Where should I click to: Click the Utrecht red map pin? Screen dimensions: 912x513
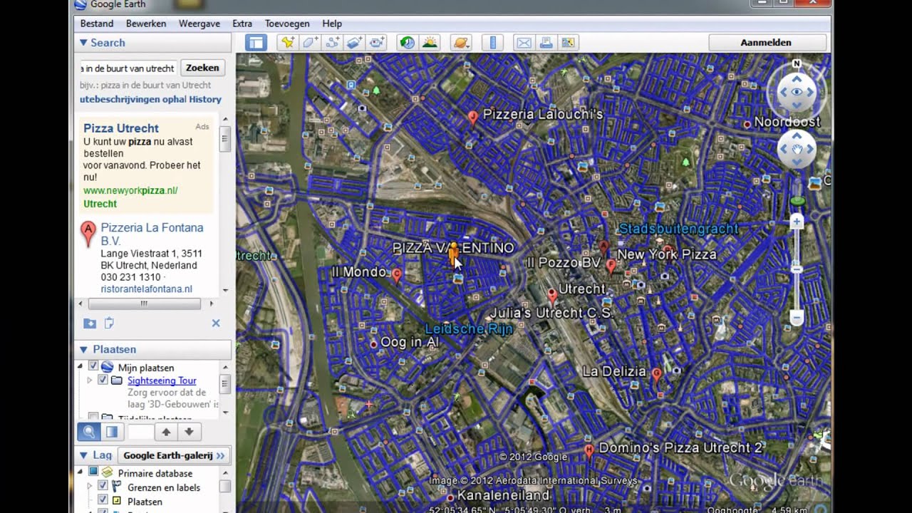tap(552, 295)
